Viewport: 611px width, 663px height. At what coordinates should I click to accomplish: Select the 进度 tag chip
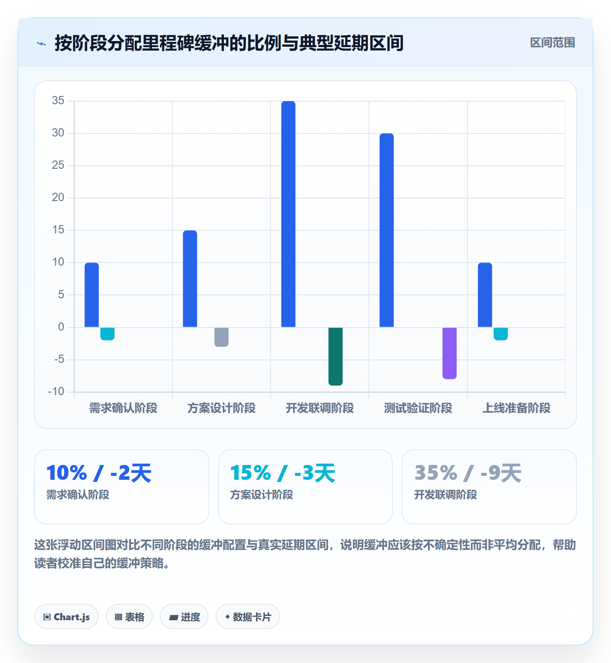click(184, 616)
